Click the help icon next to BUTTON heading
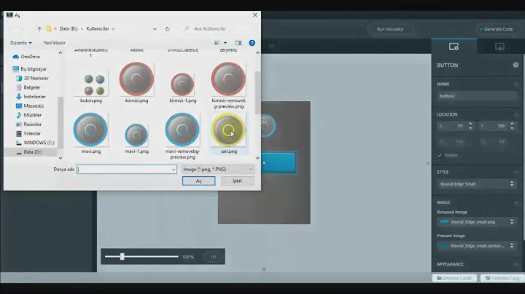Screen dimensions: 525x294 (x=516, y=65)
